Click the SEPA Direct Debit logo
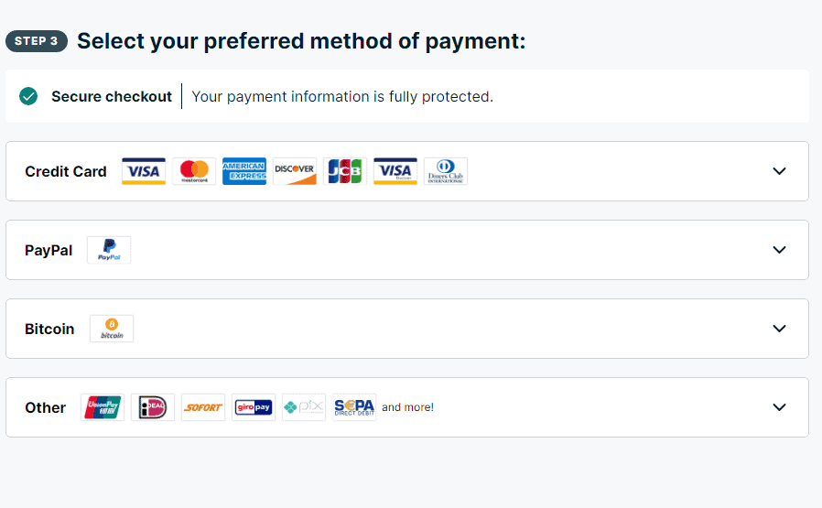This screenshot has height=508, width=822. 354,407
